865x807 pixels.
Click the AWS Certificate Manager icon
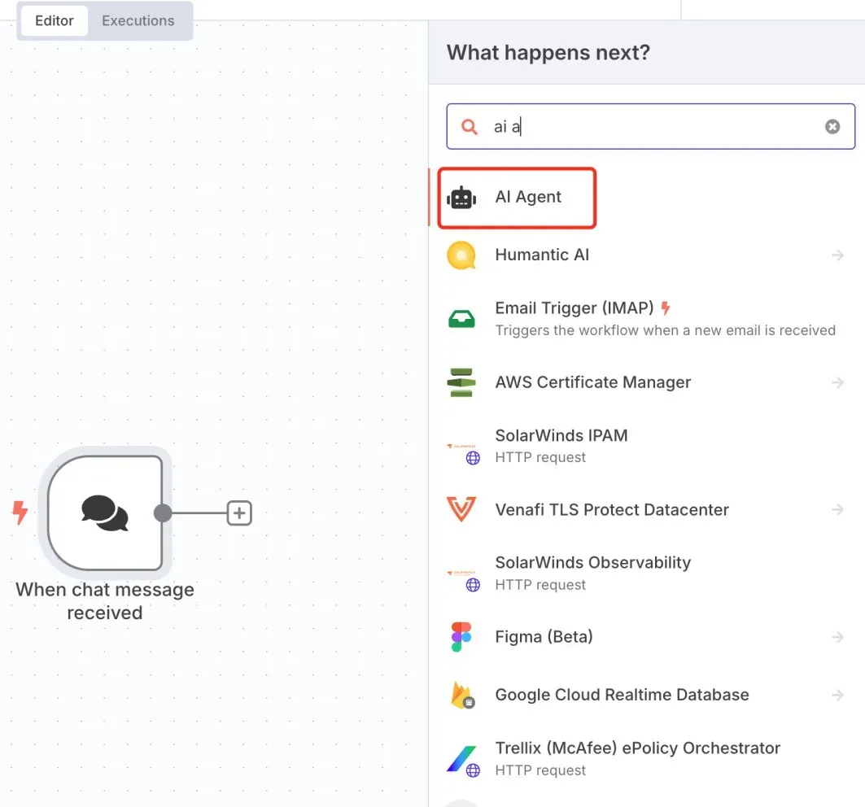click(461, 382)
